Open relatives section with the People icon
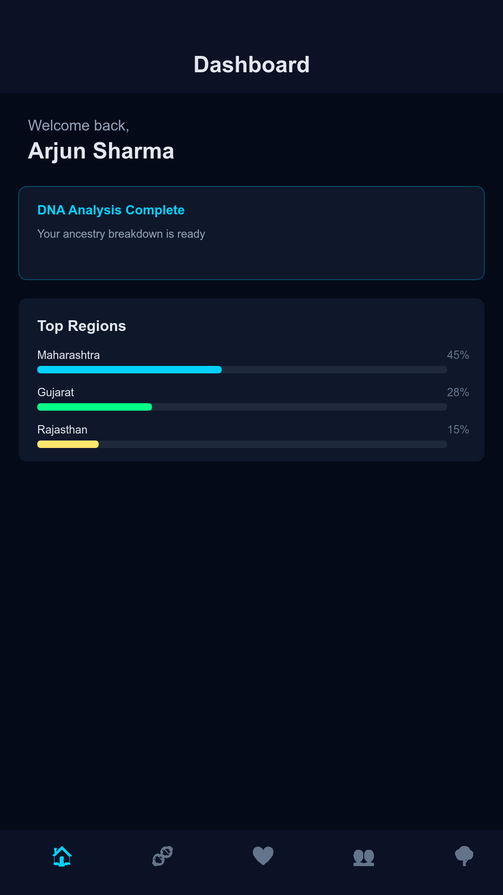503x895 pixels. pos(364,855)
